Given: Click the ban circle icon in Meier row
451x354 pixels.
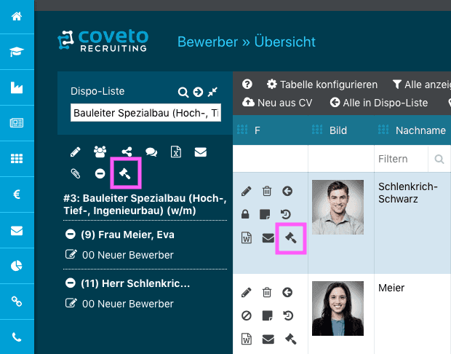Looking at the screenshot, I should (x=246, y=315).
